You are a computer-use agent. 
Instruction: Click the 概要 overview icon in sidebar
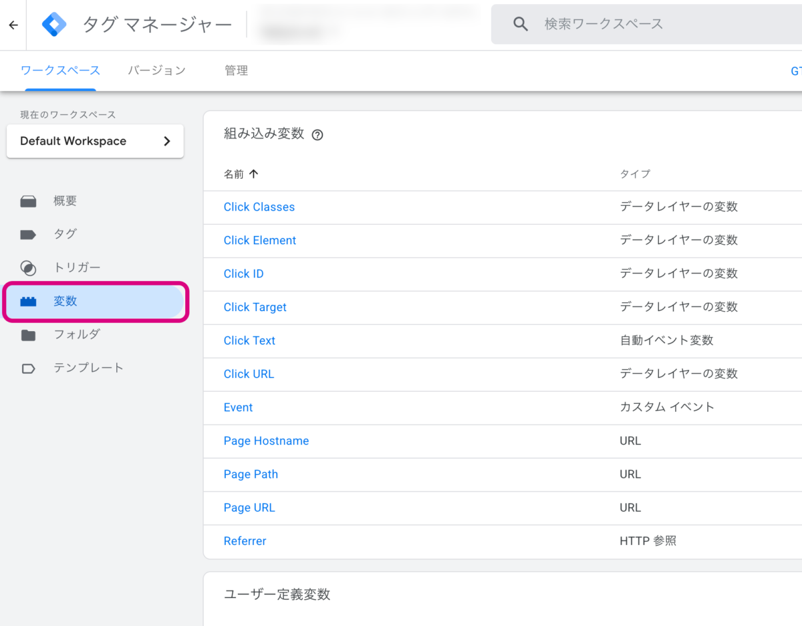(x=28, y=201)
